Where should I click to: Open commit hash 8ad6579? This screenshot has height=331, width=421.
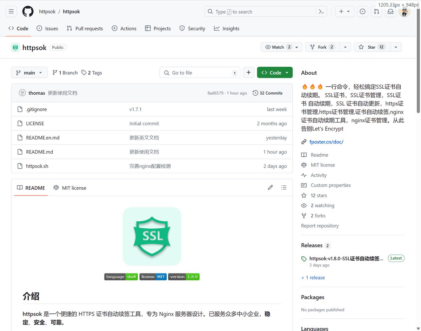click(x=215, y=93)
